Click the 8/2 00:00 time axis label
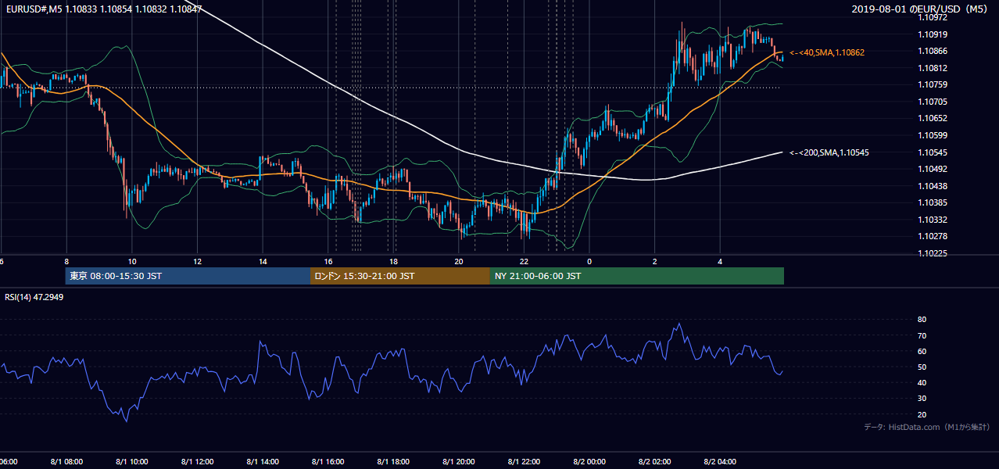999x469 pixels. (x=589, y=461)
